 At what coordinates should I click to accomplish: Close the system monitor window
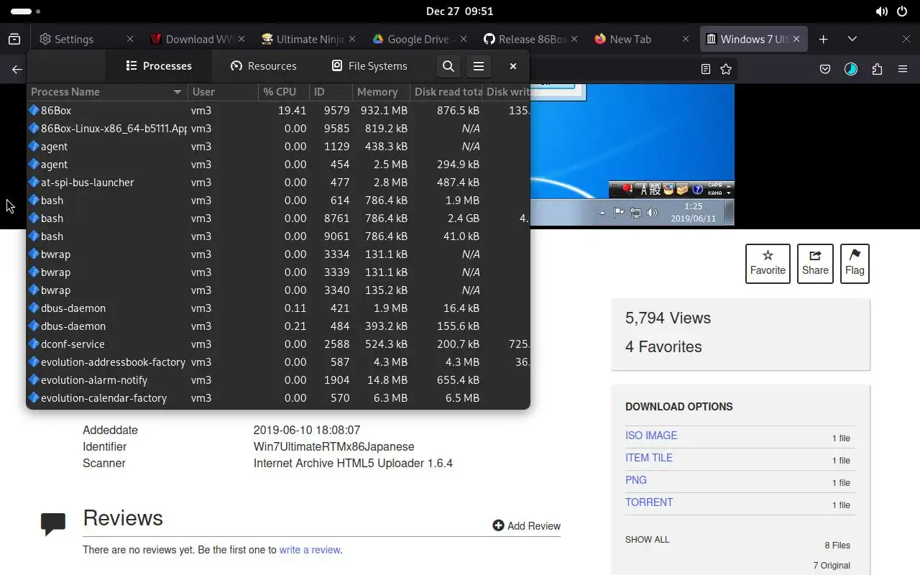pyautogui.click(x=513, y=66)
